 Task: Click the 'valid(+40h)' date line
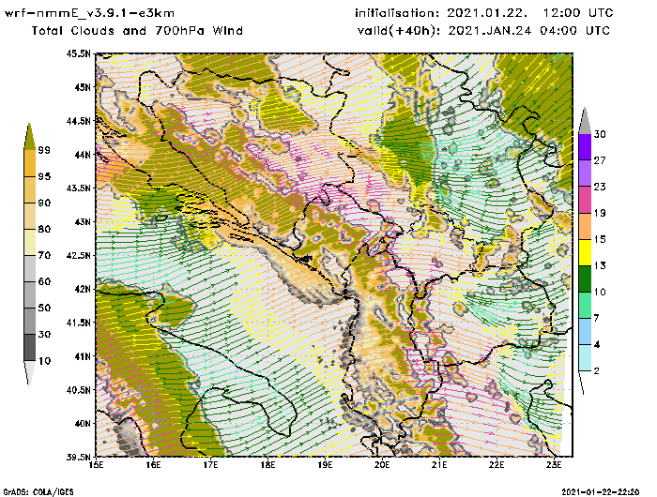(484, 31)
